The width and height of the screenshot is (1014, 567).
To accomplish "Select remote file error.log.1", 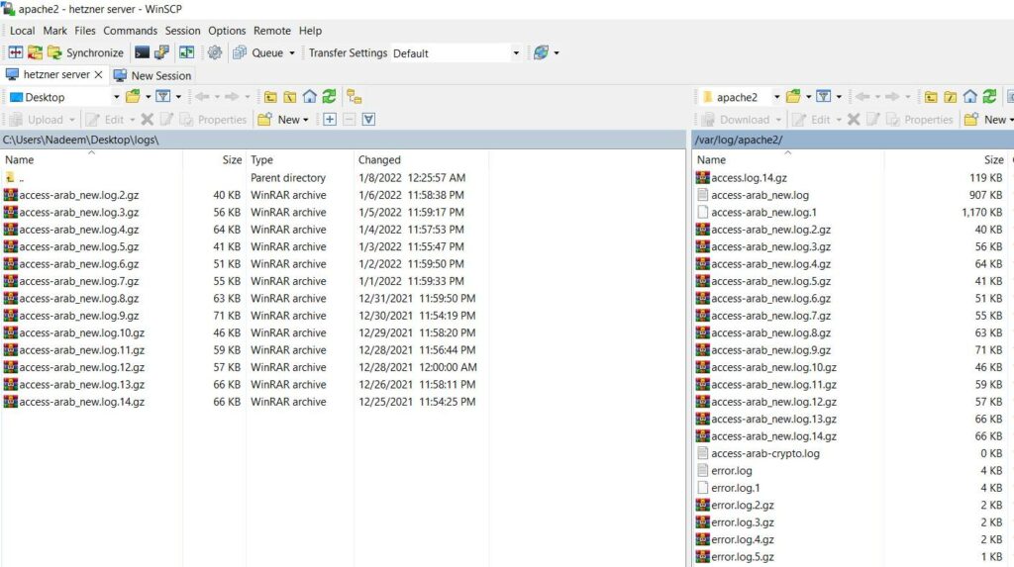I will [853, 488].
